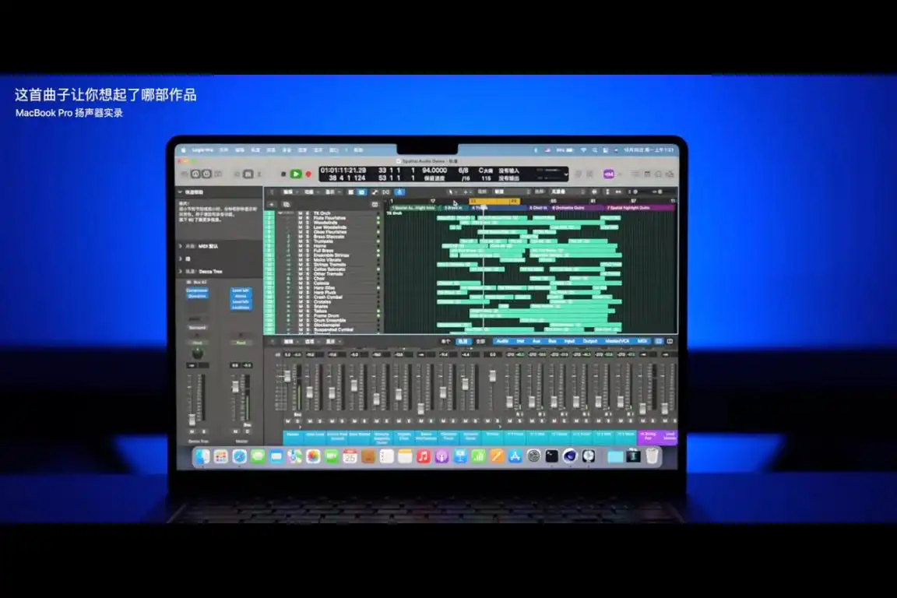
Task: Open the tracks area 编辑 menu
Action: (x=290, y=192)
